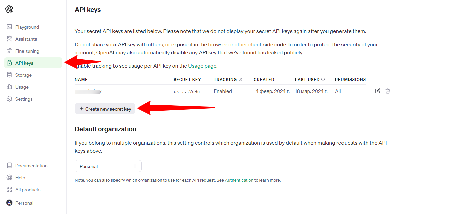Open Documentation from the sidebar
The image size is (456, 214).
point(31,166)
